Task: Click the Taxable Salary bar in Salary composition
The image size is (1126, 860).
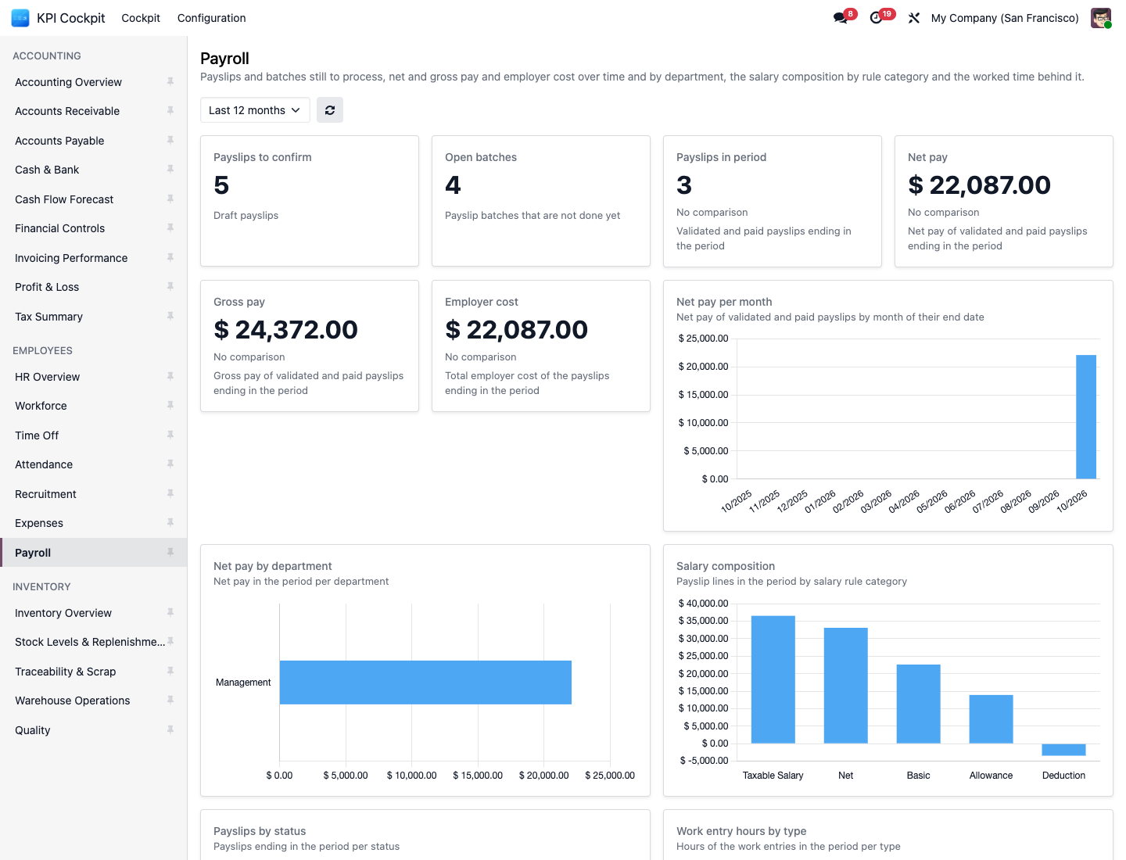Action: pyautogui.click(x=773, y=679)
